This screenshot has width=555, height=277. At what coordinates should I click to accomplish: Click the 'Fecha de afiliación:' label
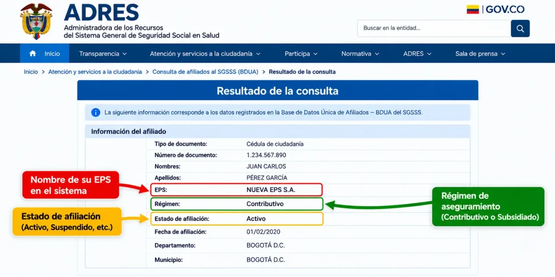180,232
